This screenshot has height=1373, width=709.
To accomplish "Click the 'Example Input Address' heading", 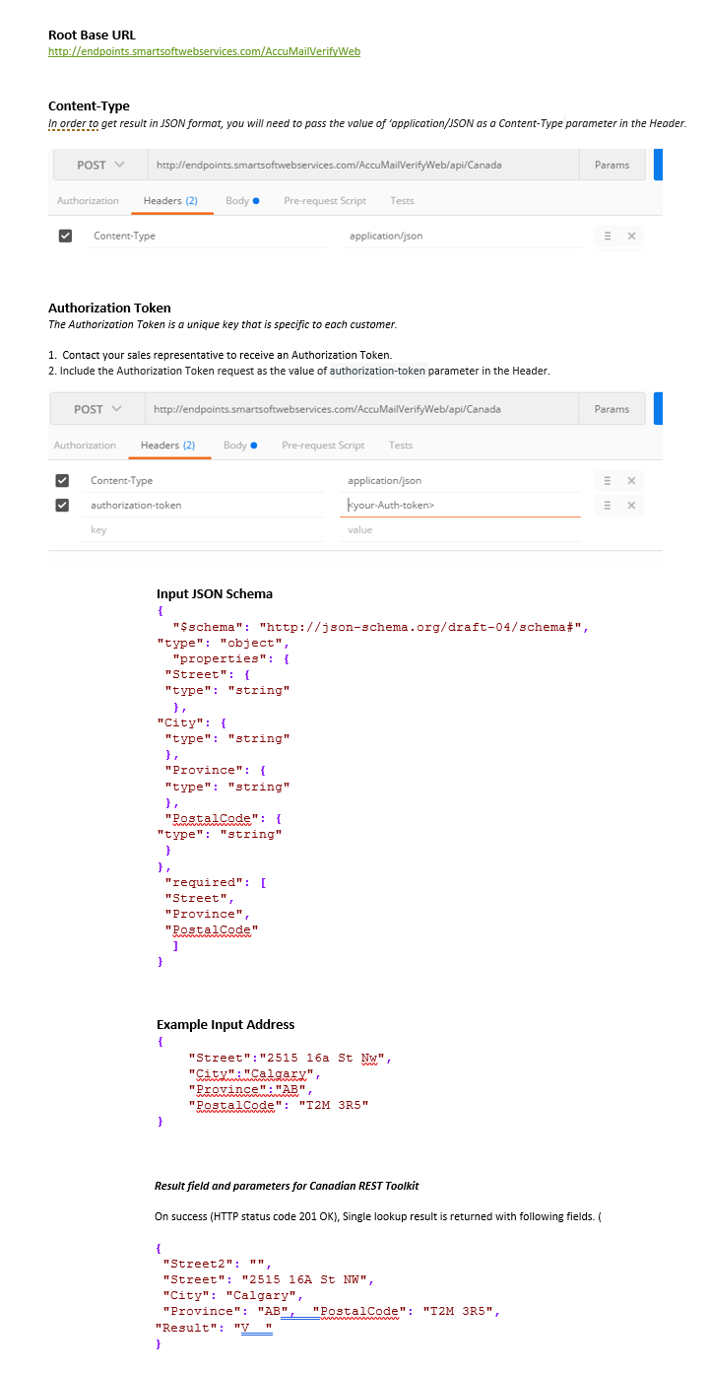I will (226, 1024).
